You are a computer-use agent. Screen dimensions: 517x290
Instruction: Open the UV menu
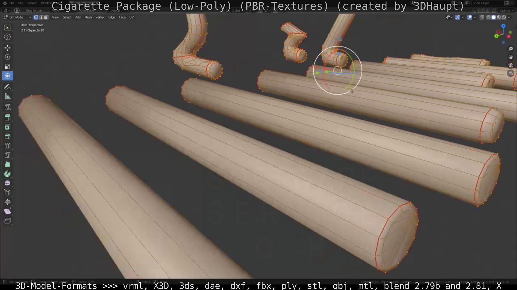pos(131,17)
